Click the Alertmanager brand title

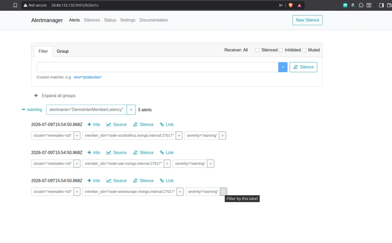tap(47, 20)
